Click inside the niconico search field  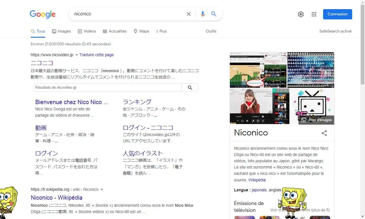pyautogui.click(x=128, y=14)
